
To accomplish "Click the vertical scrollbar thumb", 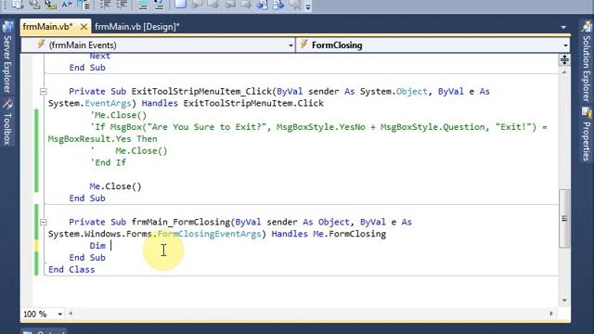I will [x=564, y=218].
